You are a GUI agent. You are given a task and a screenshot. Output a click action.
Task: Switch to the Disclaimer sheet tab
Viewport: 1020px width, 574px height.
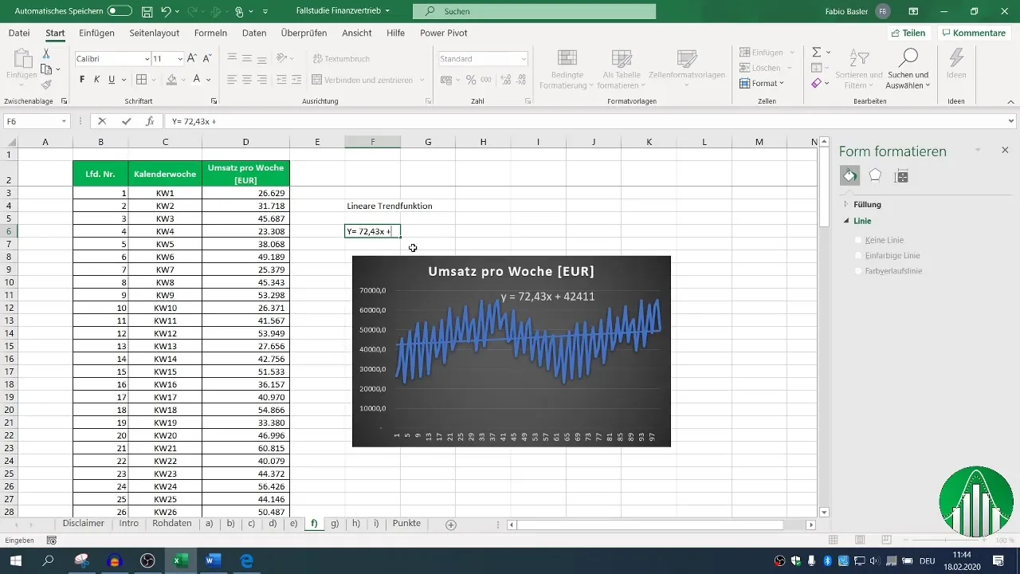pos(84,524)
